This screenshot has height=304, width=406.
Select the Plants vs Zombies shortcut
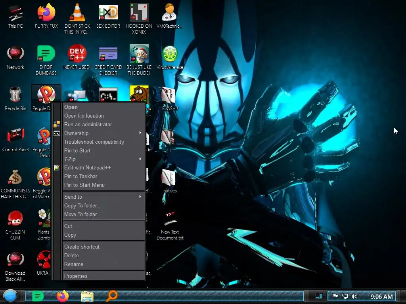44,225
